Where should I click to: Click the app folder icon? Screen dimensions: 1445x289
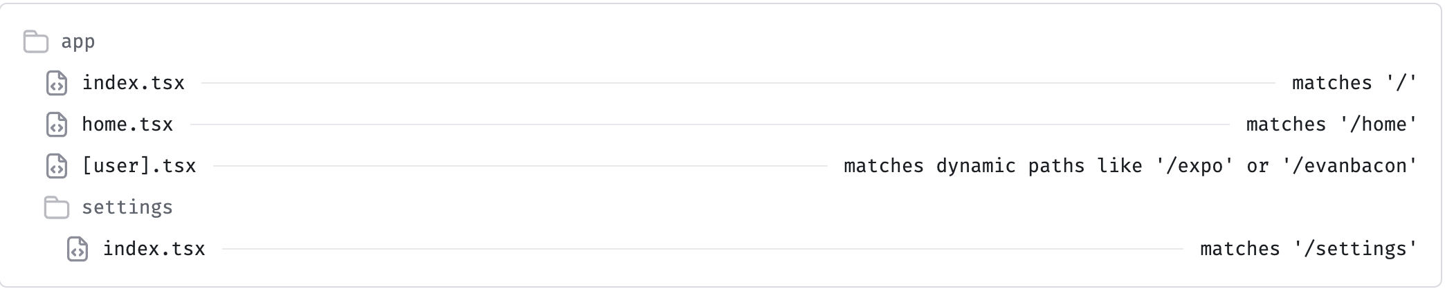(36, 41)
